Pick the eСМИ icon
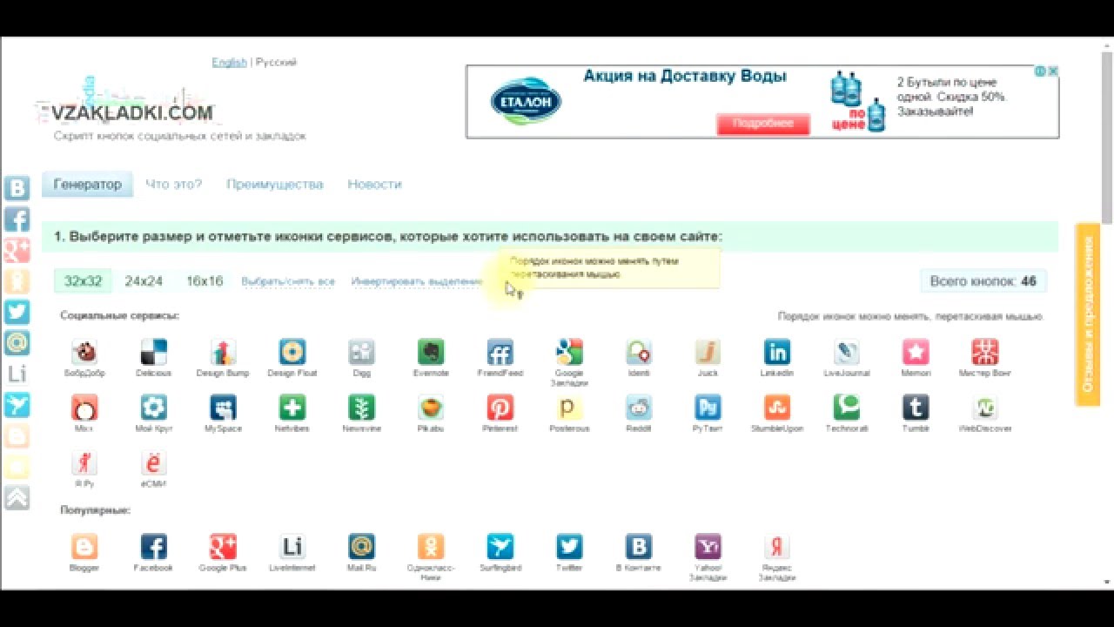This screenshot has width=1114, height=627. (153, 462)
